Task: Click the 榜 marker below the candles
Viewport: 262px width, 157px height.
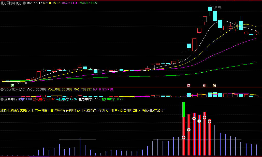Action: [x=214, y=85]
